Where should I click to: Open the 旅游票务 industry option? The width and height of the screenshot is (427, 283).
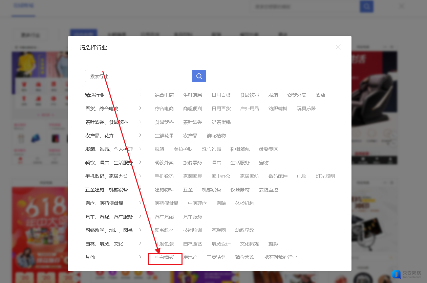coord(192,163)
